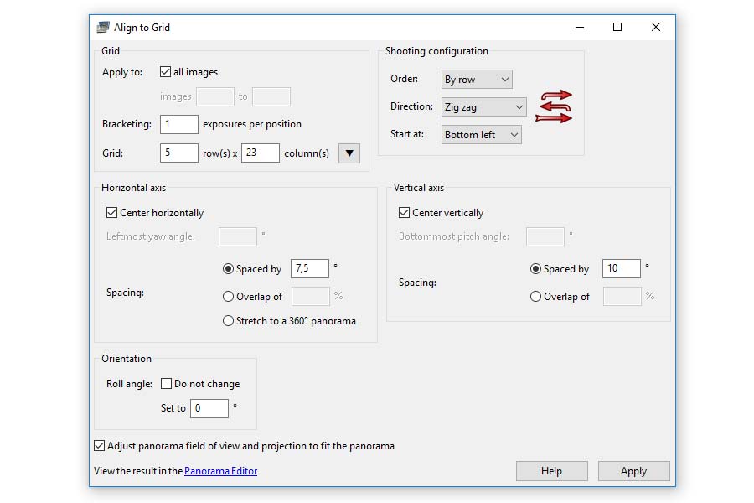Click the Roll angle Set to field
The height and width of the screenshot is (503, 754).
[x=209, y=408]
